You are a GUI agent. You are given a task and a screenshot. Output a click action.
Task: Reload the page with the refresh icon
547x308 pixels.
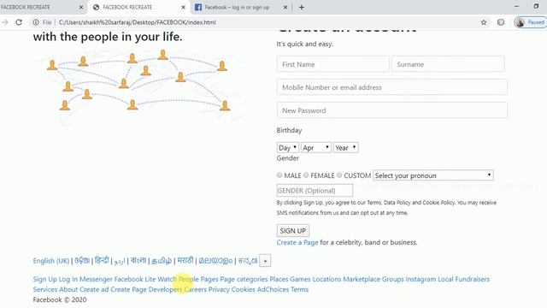tap(19, 22)
